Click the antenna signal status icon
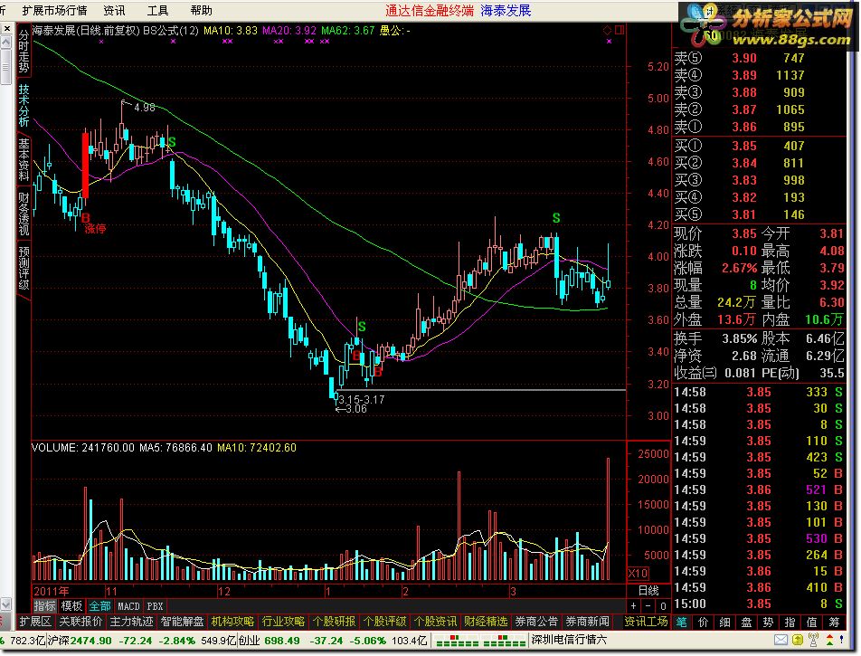The width and height of the screenshot is (861, 656). (813, 640)
